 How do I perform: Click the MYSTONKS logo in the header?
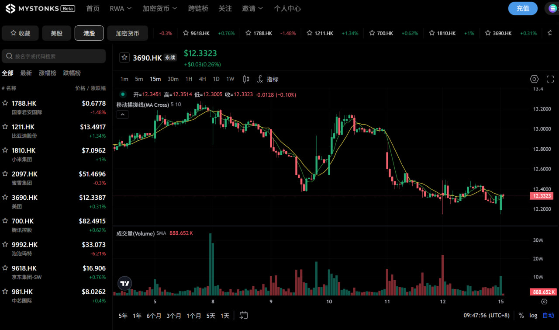click(x=40, y=8)
